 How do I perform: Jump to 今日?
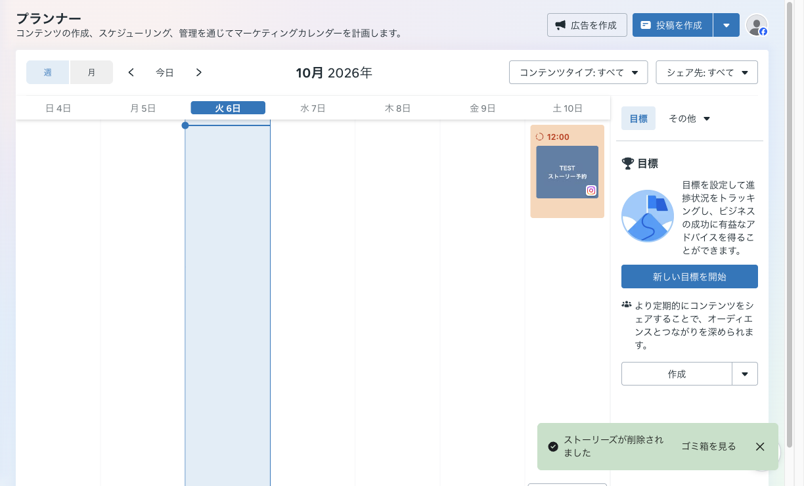point(165,73)
